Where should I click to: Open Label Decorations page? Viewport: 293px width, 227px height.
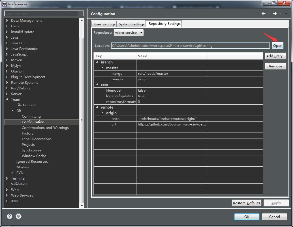point(37,139)
